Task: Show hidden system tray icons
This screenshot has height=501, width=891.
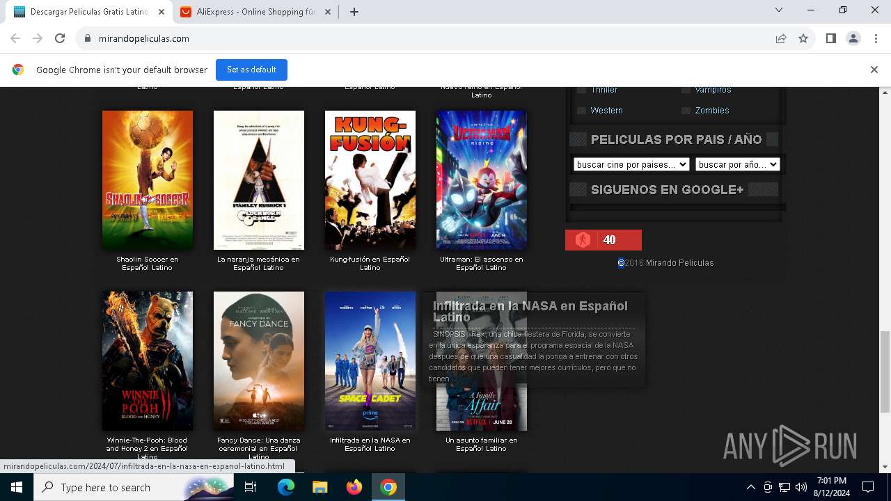Action: 750,487
